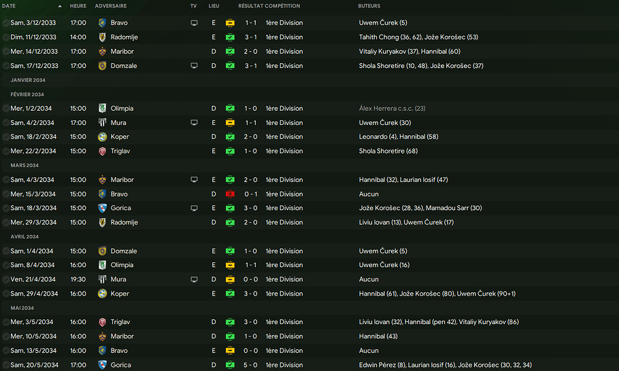
Task: Toggle the check circle for Sam, 3/12/2033
Action: click(x=6, y=23)
